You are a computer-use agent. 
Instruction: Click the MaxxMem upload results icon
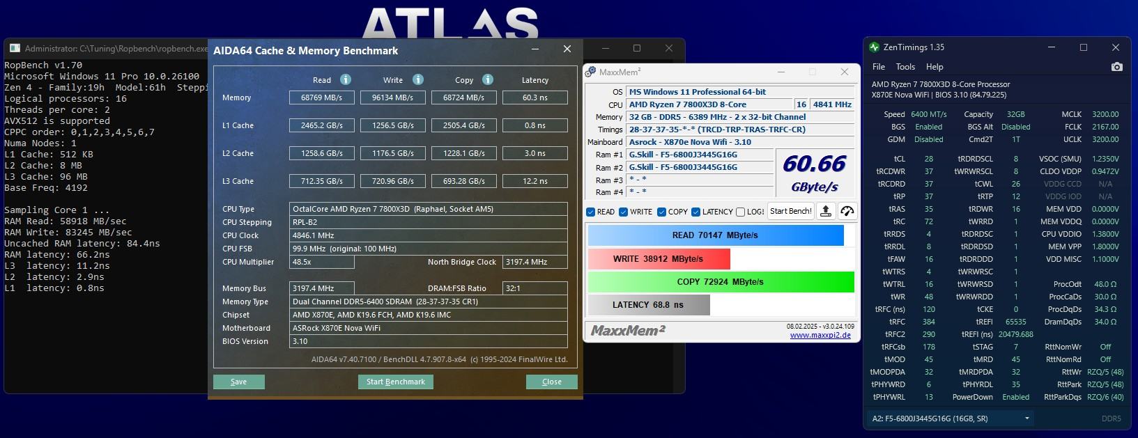pyautogui.click(x=826, y=212)
